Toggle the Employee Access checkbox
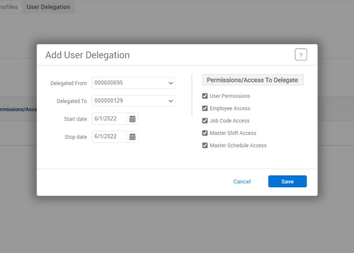 (205, 108)
